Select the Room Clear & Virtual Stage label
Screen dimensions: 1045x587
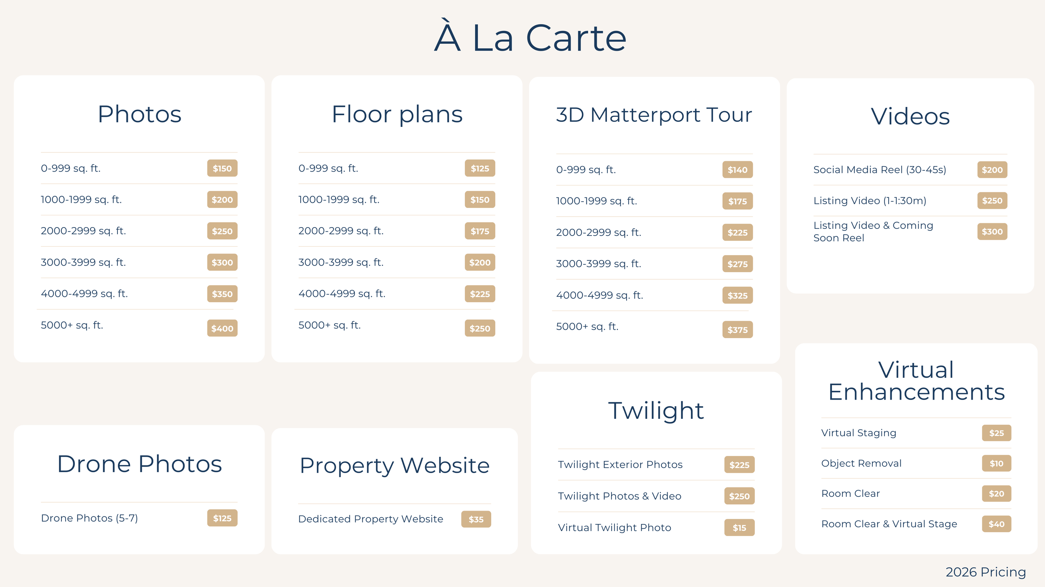[889, 524]
